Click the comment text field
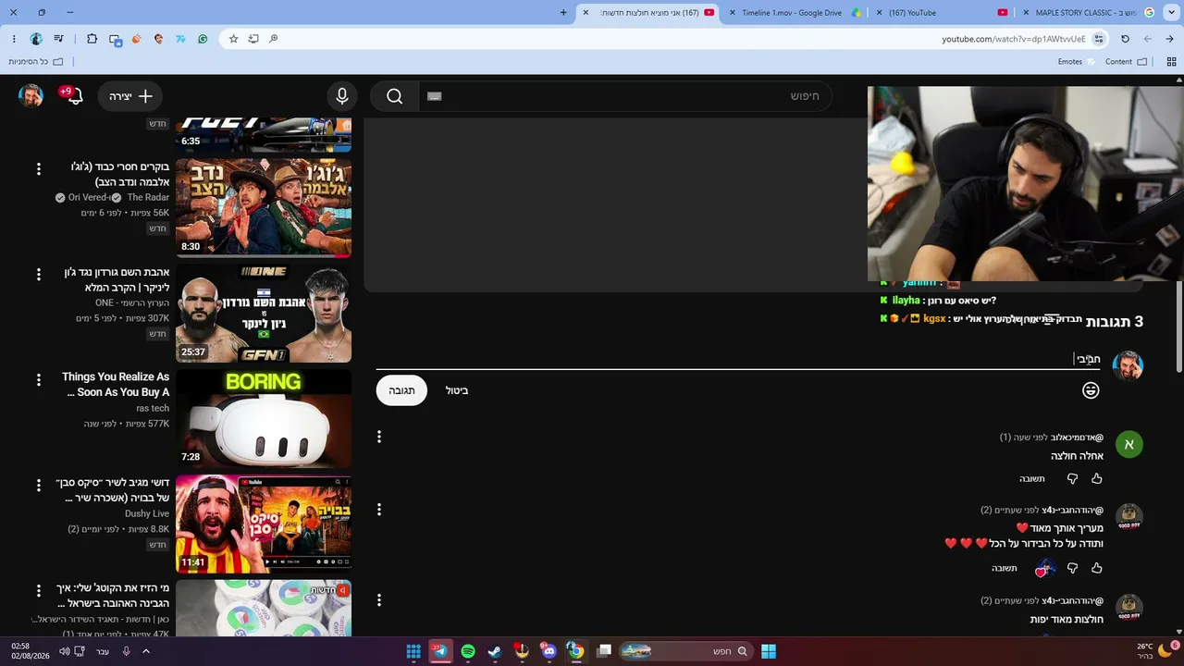The width and height of the screenshot is (1184, 666). pos(738,359)
